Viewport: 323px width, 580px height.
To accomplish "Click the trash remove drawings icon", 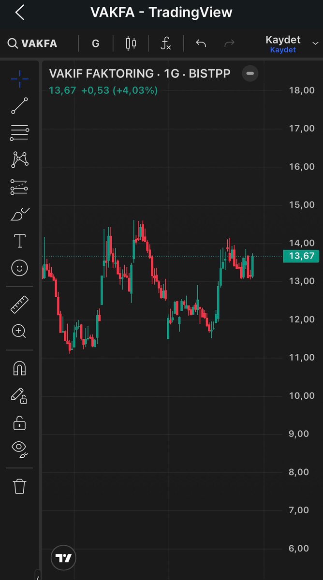I will [20, 486].
